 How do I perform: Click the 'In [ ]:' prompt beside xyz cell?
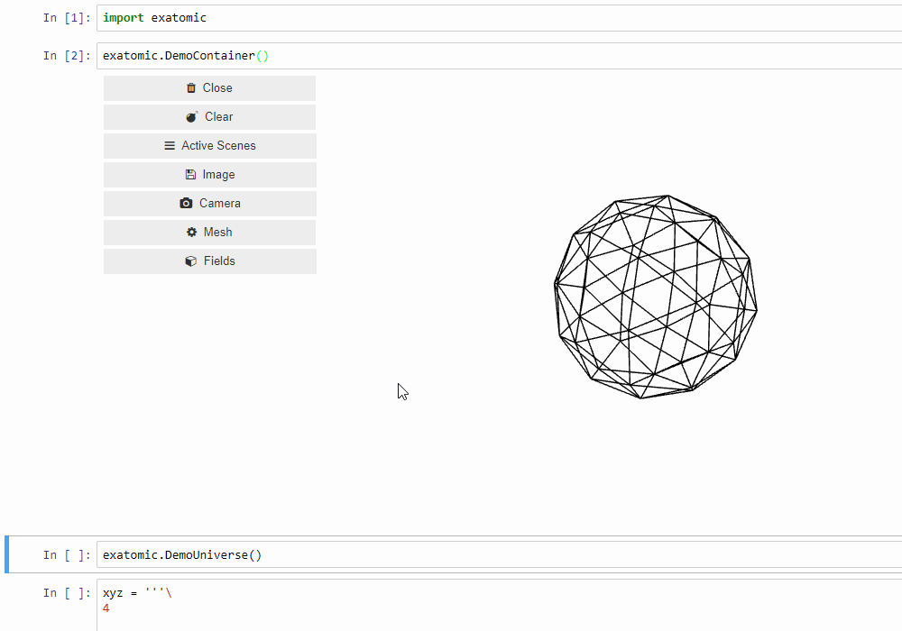67,593
